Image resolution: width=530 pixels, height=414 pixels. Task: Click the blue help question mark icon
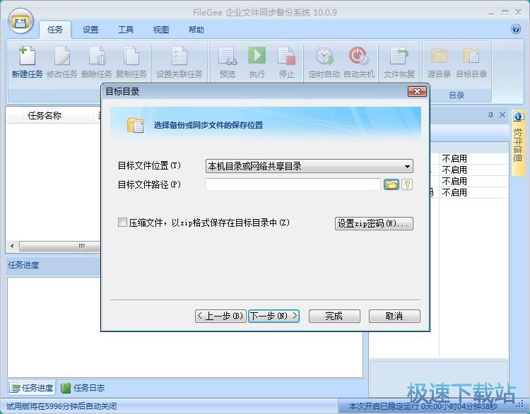516,30
